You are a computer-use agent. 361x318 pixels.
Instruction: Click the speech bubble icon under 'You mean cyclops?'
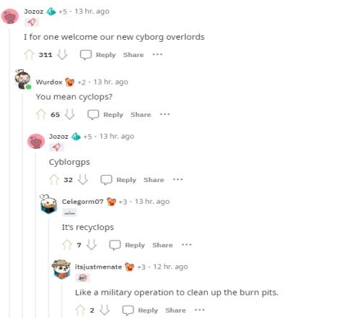[93, 115]
